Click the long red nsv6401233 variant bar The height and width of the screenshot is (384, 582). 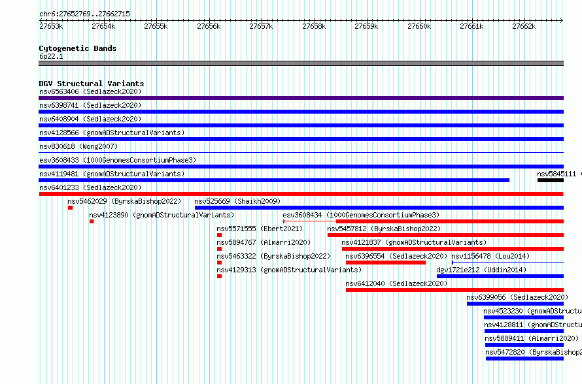pyautogui.click(x=301, y=194)
